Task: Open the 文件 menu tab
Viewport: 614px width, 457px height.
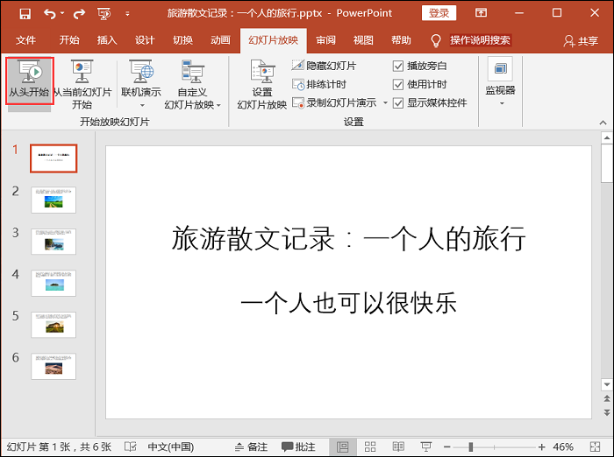Action: click(x=26, y=40)
